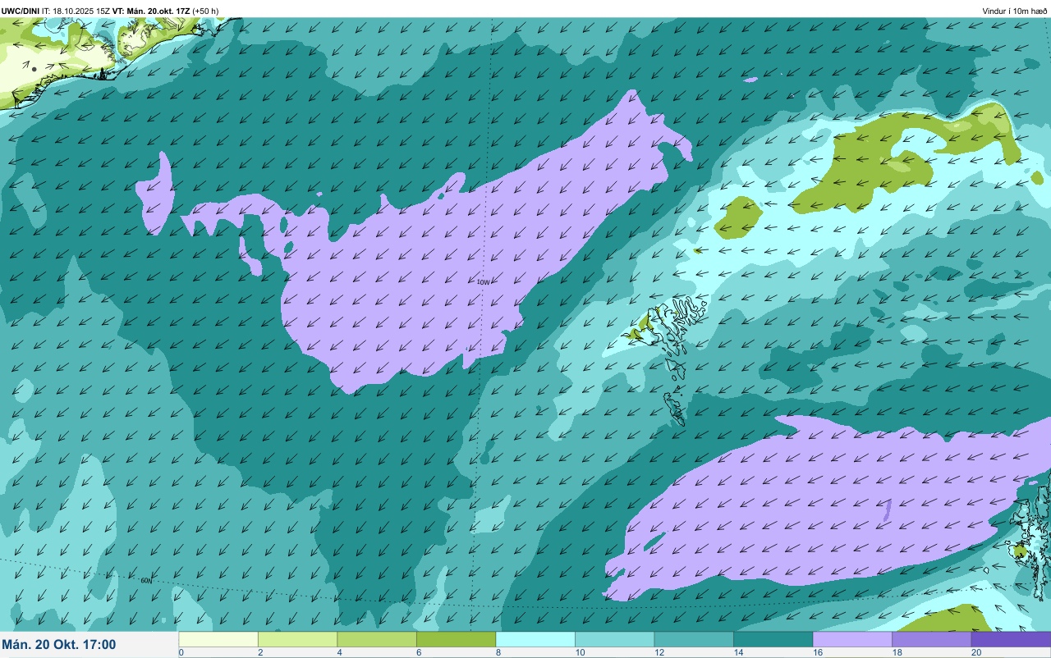Screen dimensions: 1051x658
Task: Click legend scale number '6'
Action: click(418, 652)
